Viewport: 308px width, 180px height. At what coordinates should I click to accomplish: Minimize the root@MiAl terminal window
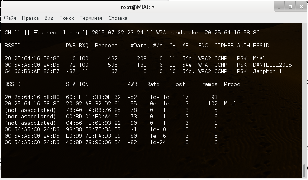point(279,7)
